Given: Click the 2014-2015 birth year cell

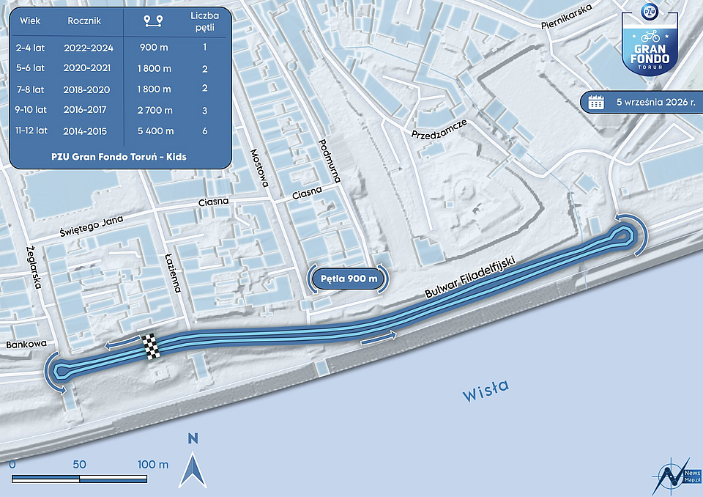Looking at the screenshot, I should 85,131.
